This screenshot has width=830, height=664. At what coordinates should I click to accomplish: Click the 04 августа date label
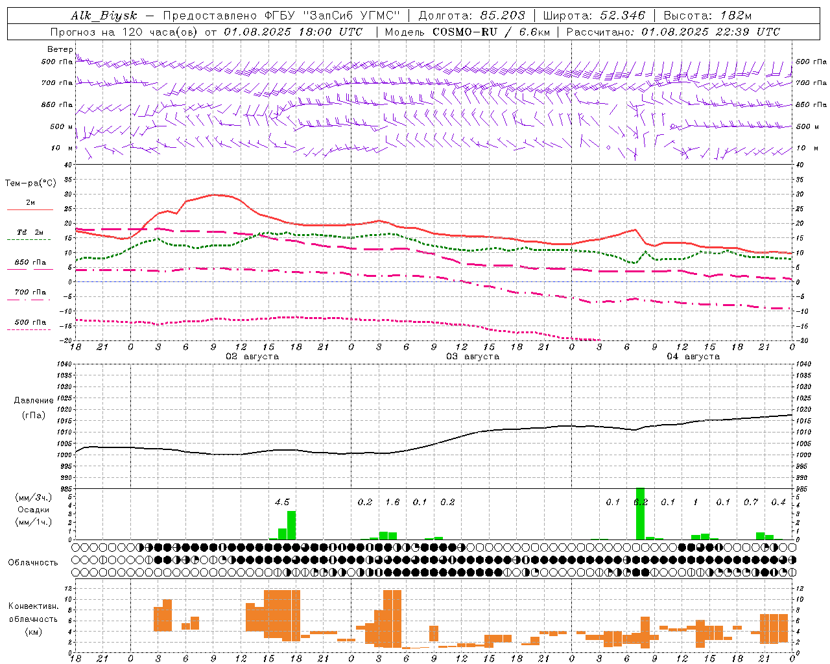click(x=693, y=357)
